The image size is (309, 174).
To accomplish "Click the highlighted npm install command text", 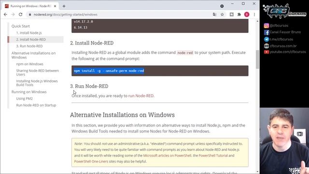I will point(109,71).
